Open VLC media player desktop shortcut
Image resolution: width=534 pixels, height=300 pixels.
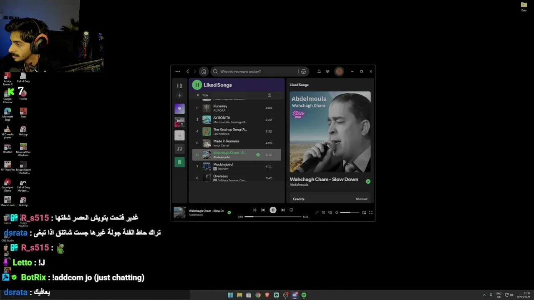tap(8, 131)
